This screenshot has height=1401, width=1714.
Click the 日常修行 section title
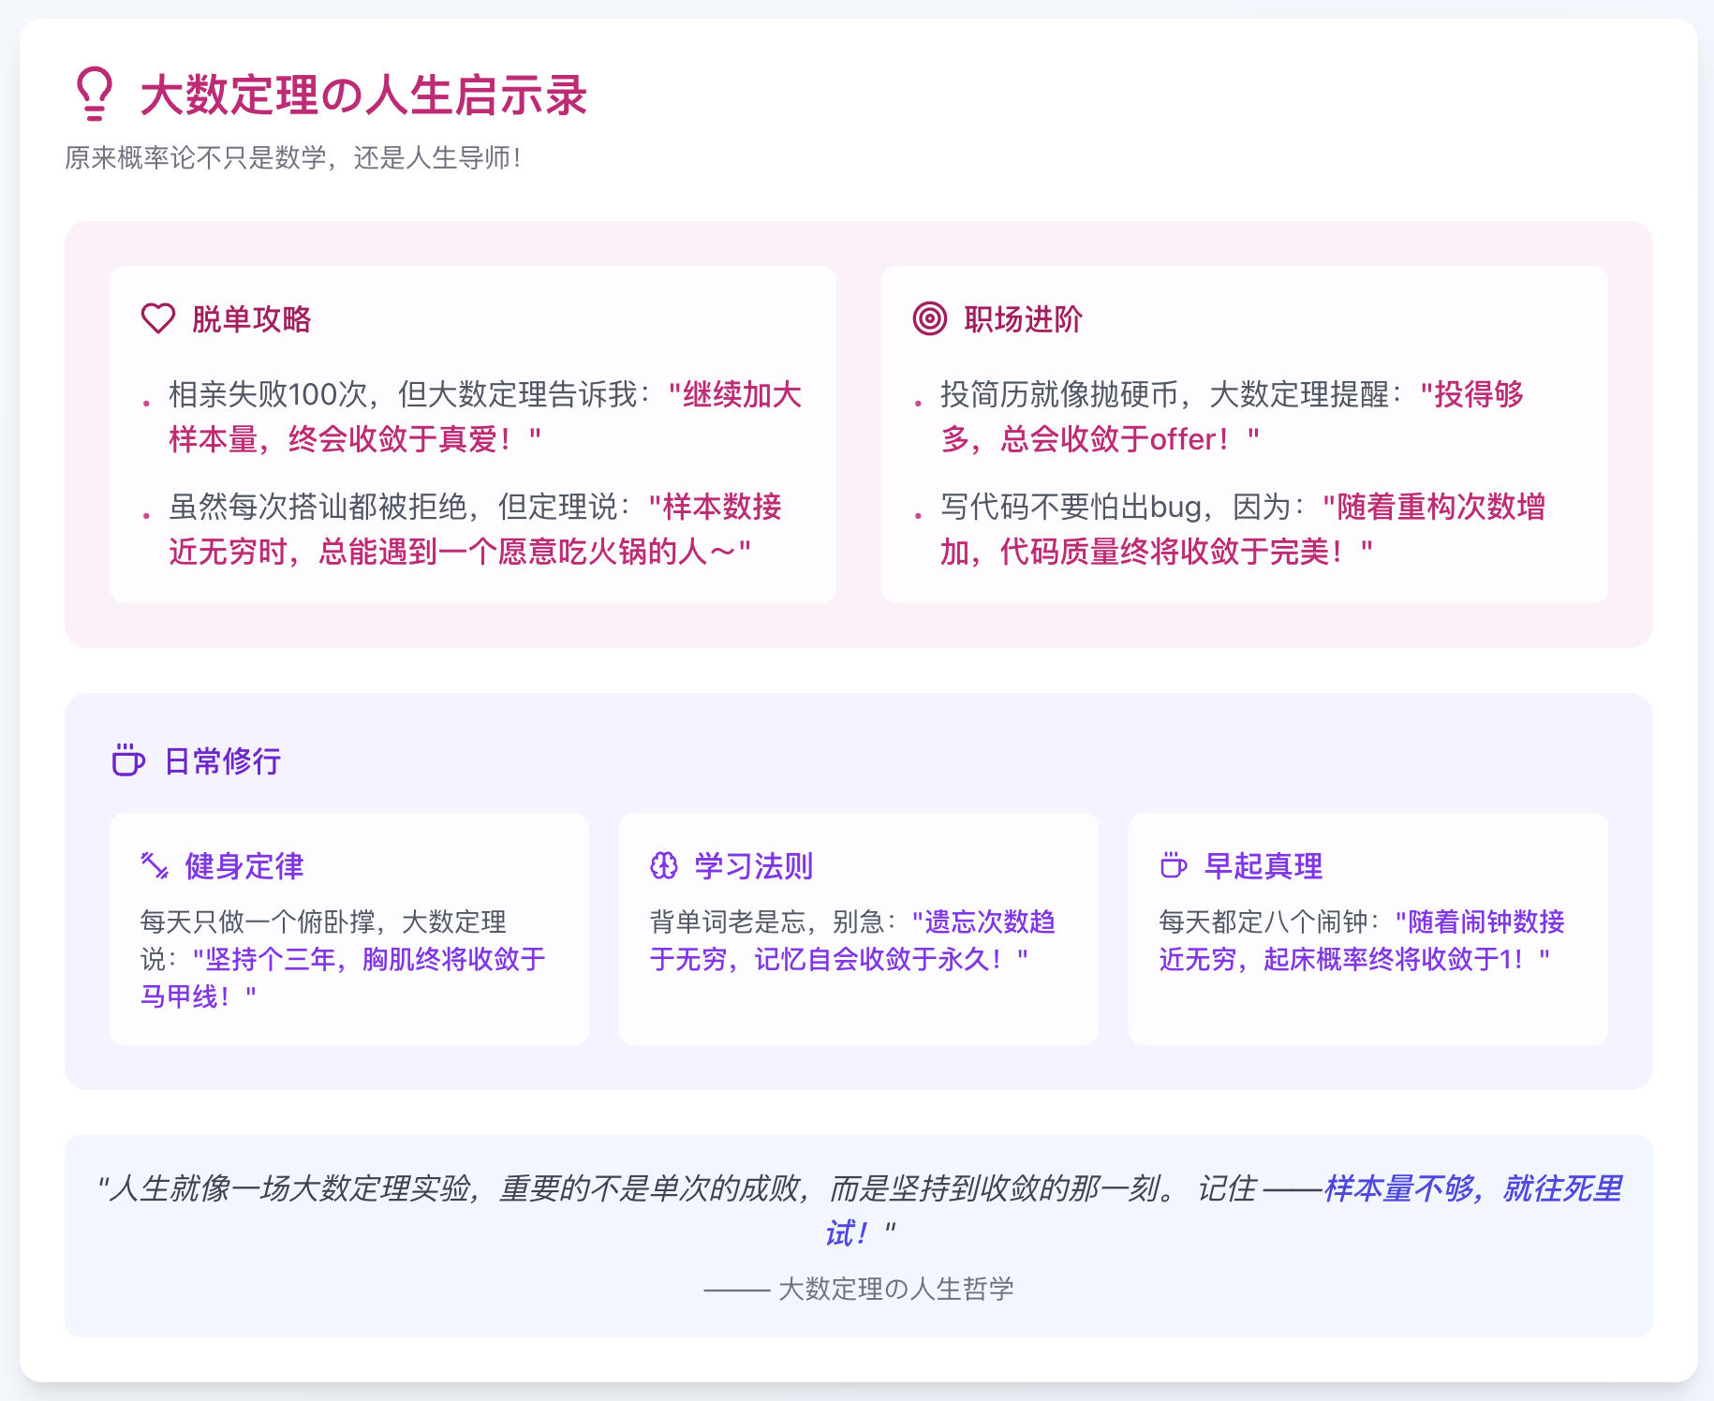pos(222,760)
